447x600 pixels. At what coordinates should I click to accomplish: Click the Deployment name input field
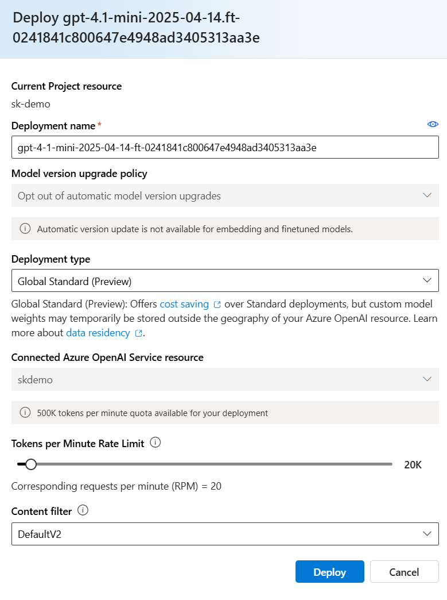(x=225, y=147)
